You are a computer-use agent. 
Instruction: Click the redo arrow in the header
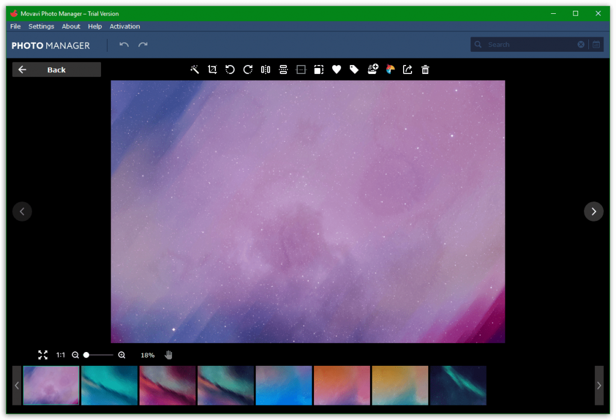point(143,45)
